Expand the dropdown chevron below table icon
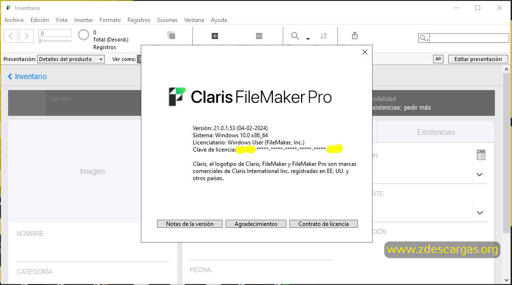This screenshot has width=512, height=285. tap(479, 175)
